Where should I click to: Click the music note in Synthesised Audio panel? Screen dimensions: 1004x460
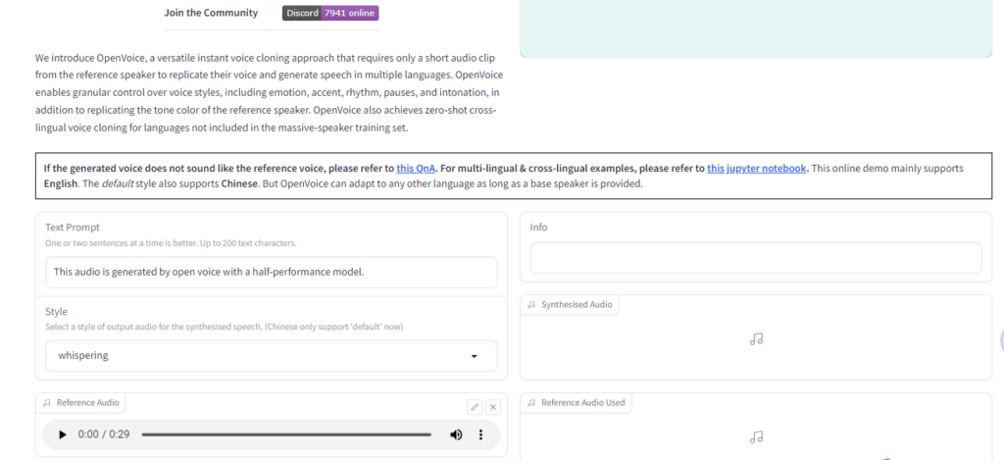click(x=756, y=339)
